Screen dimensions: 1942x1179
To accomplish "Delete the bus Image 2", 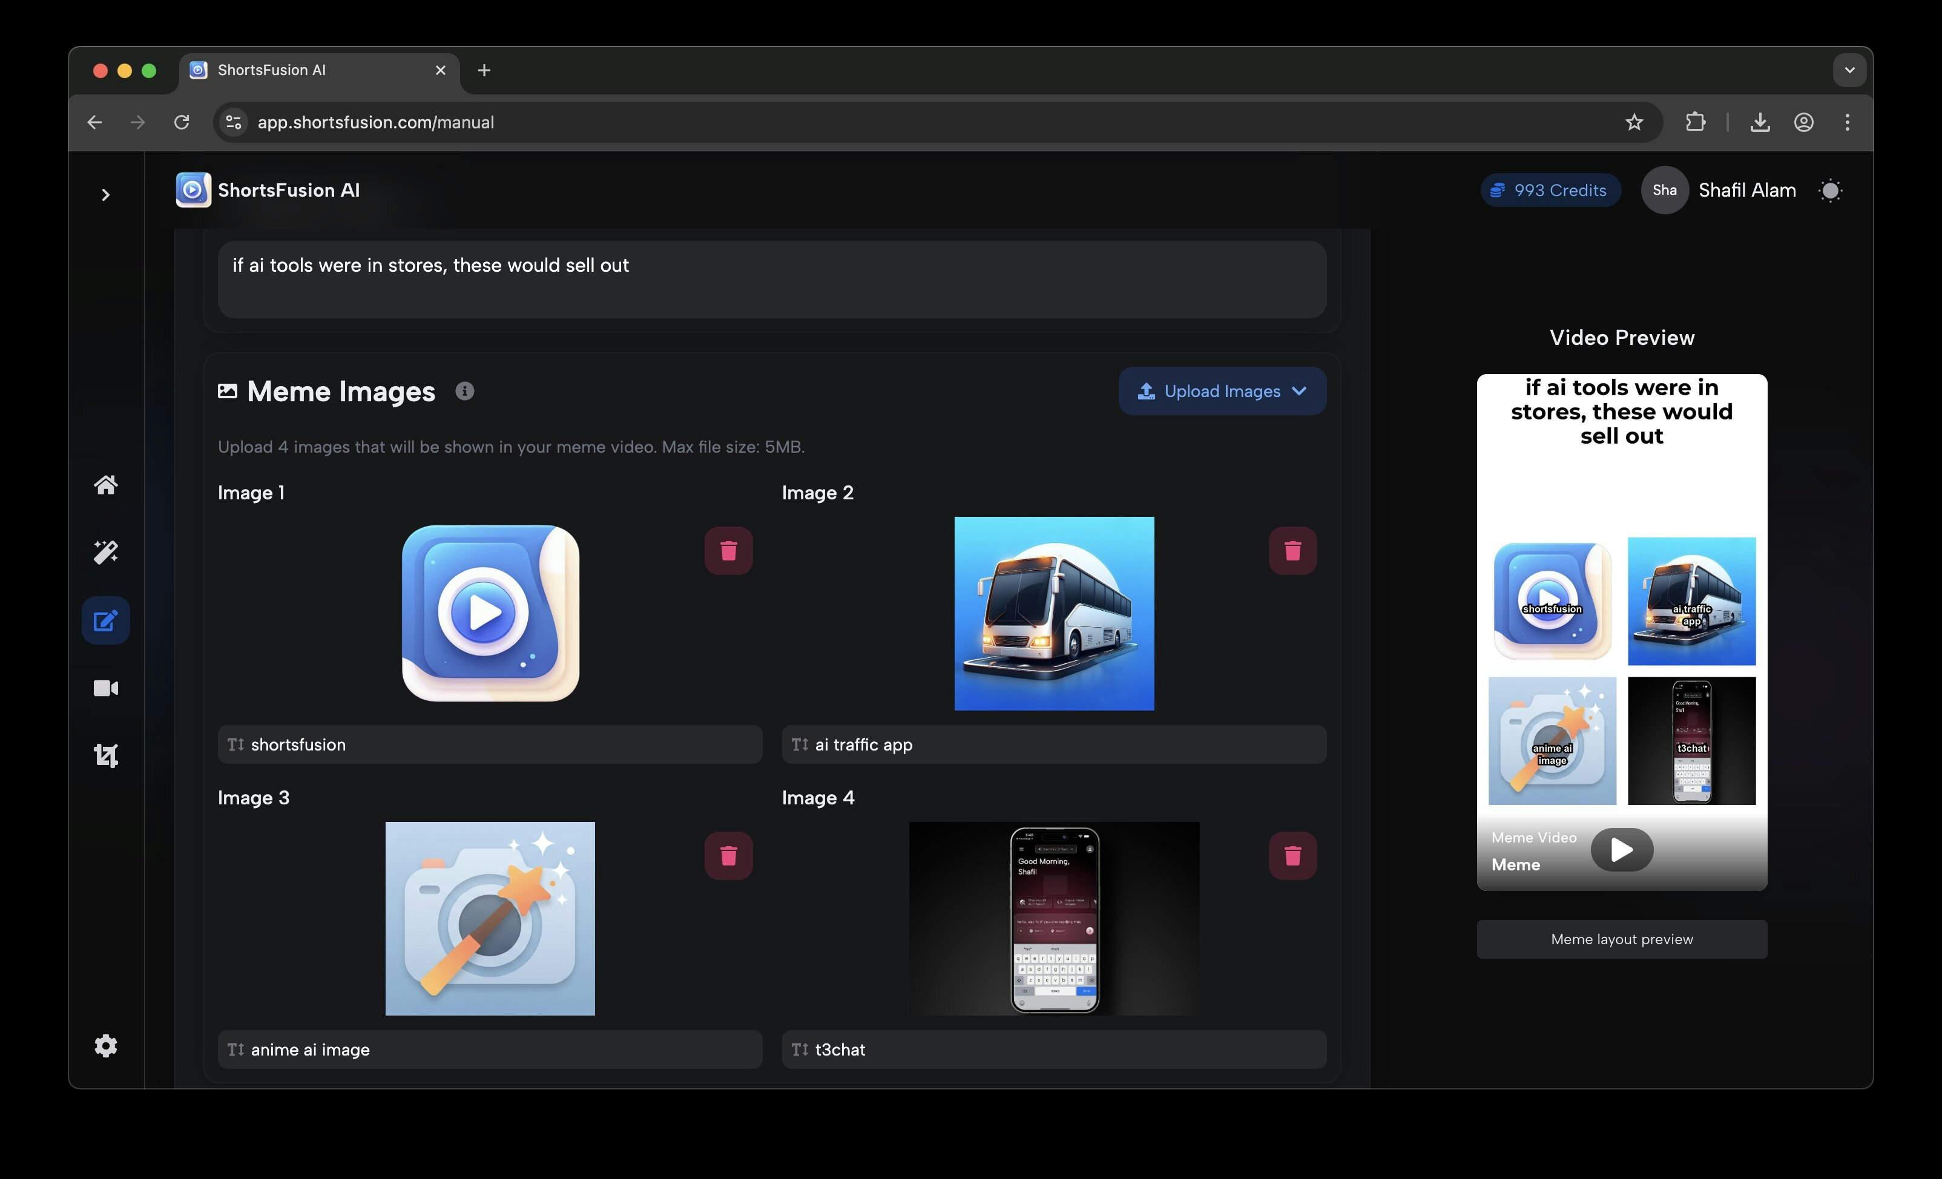I will pyautogui.click(x=1292, y=551).
